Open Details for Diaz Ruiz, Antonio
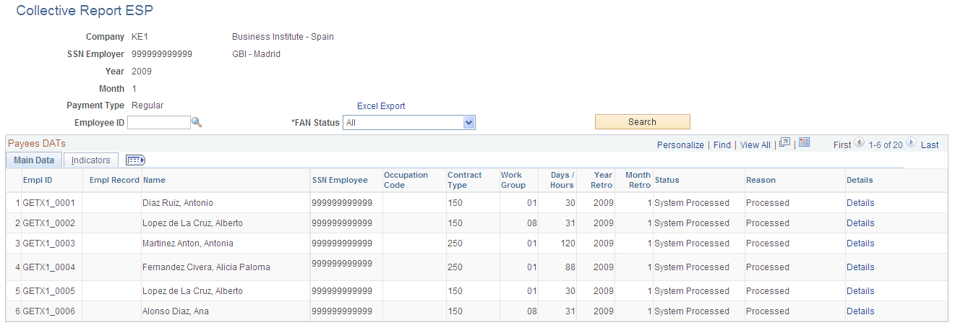 pos(860,203)
